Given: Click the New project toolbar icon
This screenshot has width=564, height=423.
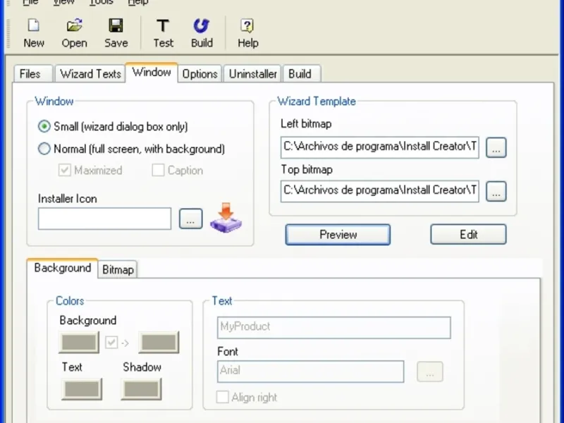Looking at the screenshot, I should pos(34,26).
